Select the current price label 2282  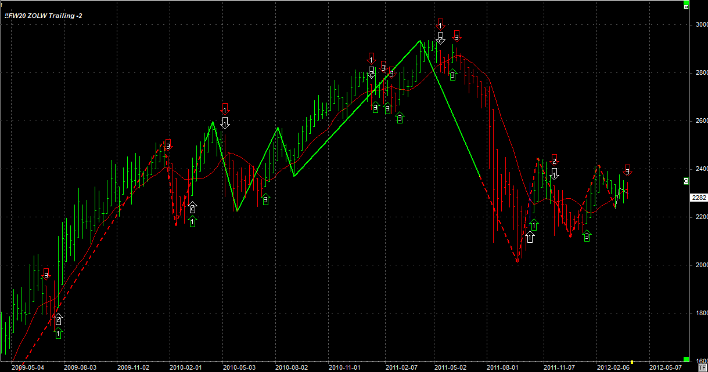pyautogui.click(x=698, y=198)
